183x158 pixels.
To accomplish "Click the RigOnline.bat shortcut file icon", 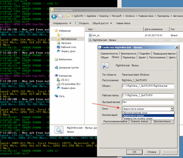I will click(x=90, y=40).
